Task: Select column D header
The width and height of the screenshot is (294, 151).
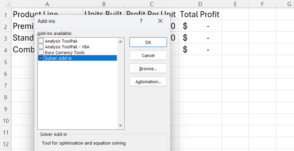Action: [200, 4]
